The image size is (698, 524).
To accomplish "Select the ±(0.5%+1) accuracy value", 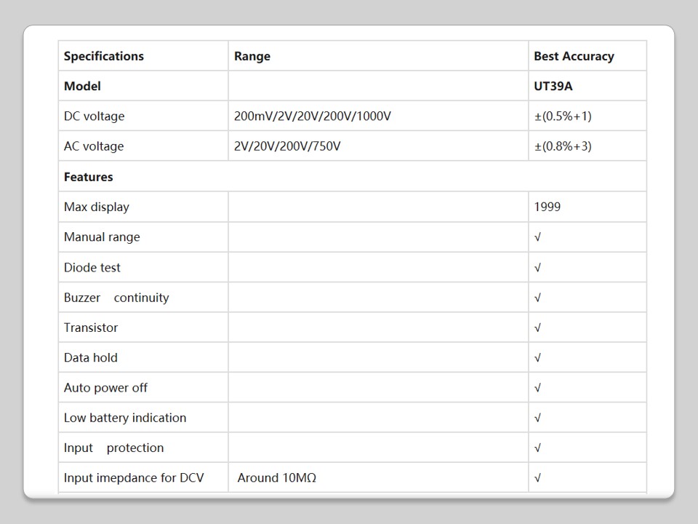I will tap(563, 116).
